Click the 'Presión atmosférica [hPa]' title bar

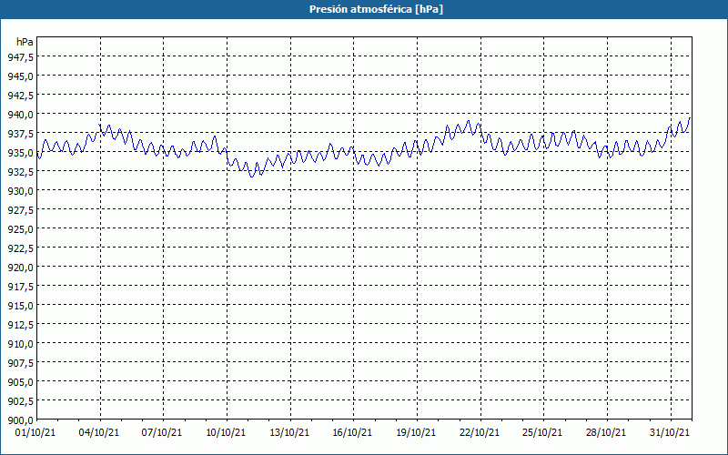pyautogui.click(x=364, y=9)
